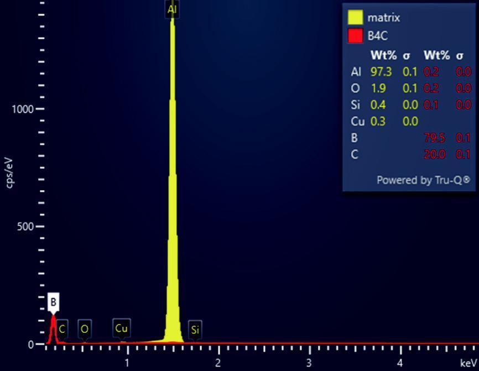Click the cps/eV y-axis label

tap(9, 169)
